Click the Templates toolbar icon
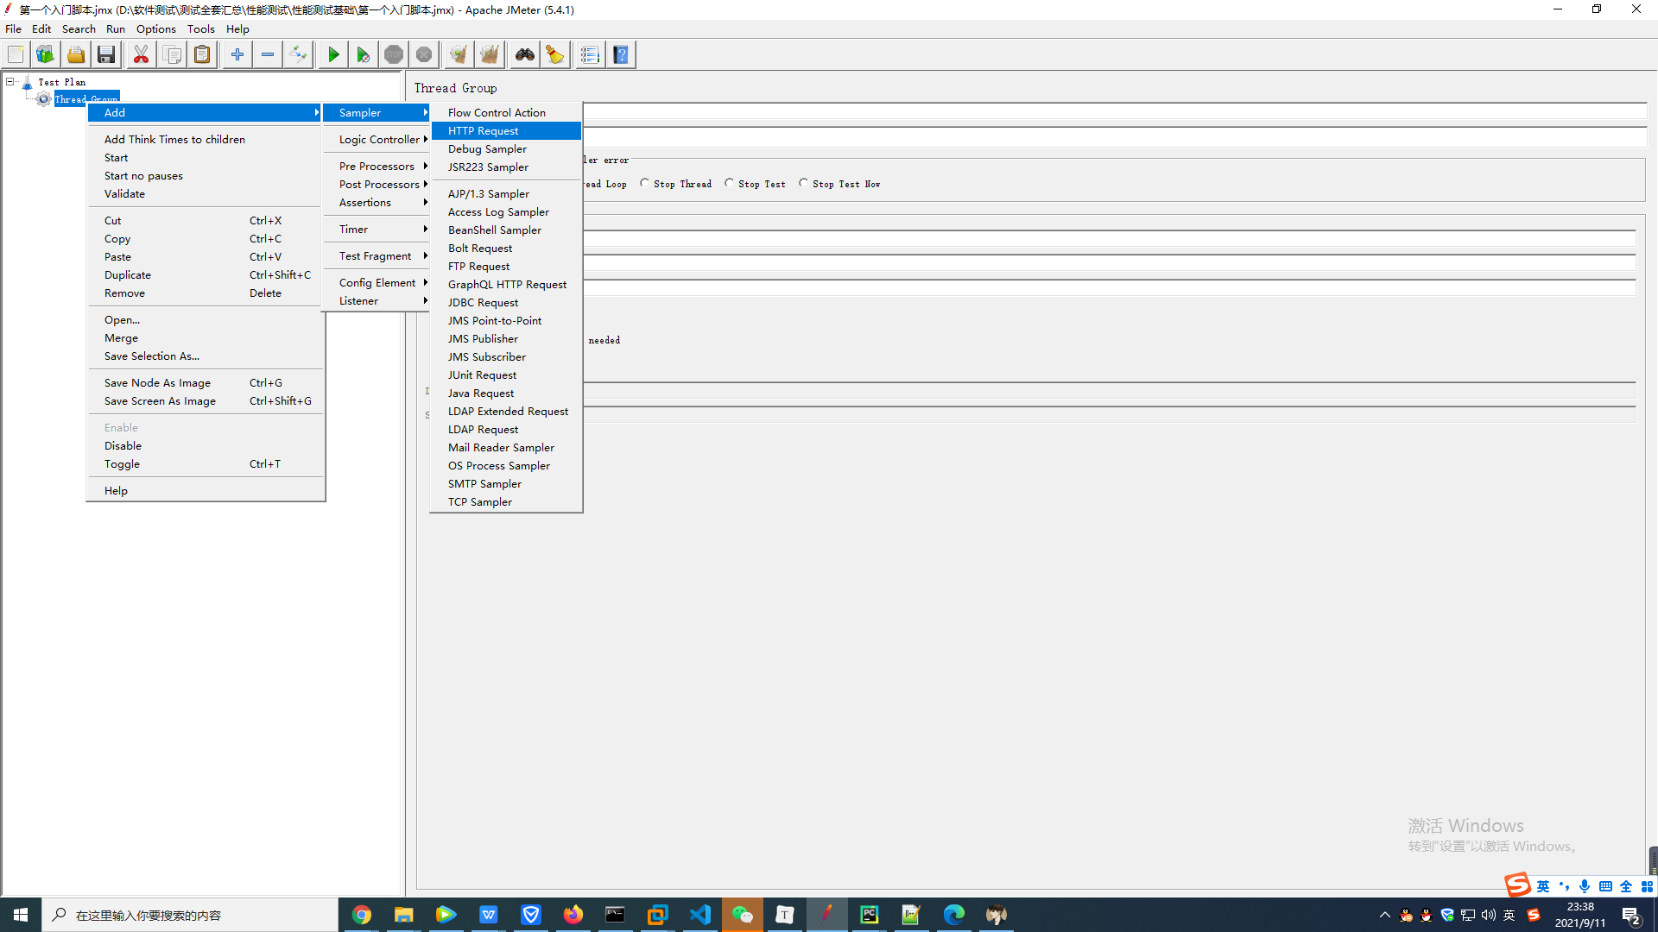Screen dimensions: 1658x932 45,55
